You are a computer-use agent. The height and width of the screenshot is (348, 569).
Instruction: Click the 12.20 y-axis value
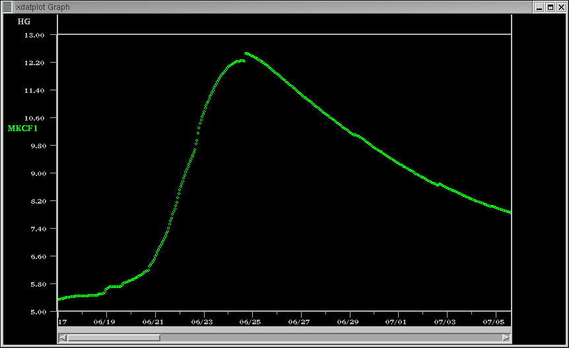pos(34,63)
